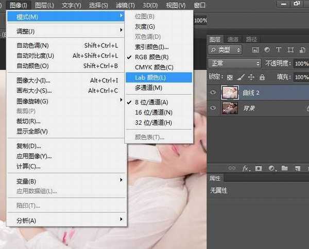Click the lock all padlock icon
The image size is (309, 249).
(262, 77)
